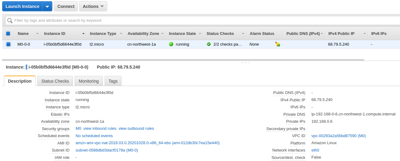Viewport: 400px width, 161px height.
Task: Open the Monitoring tab
Action: point(88,81)
